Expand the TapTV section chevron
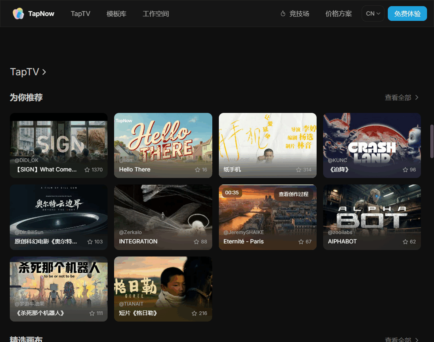Viewport: 434px width, 342px height. (44, 72)
